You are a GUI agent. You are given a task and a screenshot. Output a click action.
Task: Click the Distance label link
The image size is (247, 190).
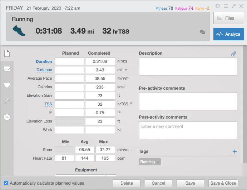point(44,70)
